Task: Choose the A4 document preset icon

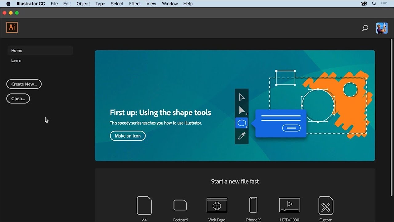Action: [x=144, y=205]
